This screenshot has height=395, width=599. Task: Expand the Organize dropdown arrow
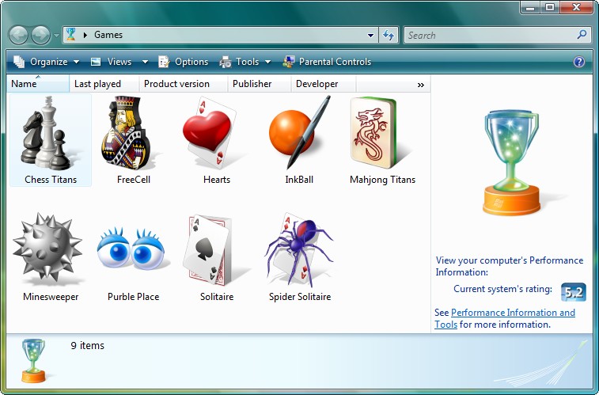pos(77,62)
